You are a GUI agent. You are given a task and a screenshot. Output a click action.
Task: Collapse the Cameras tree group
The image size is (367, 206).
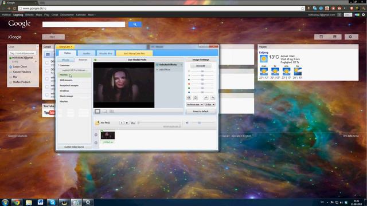pyautogui.click(x=58, y=65)
